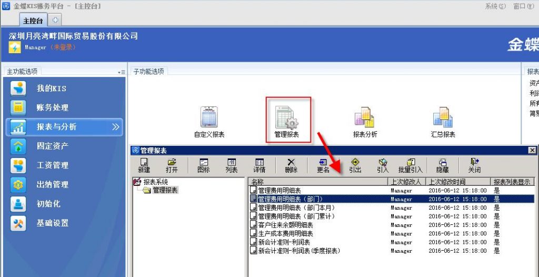The width and height of the screenshot is (539, 277).
Task: Select row 管理费用明细表
Action: tap(392, 190)
